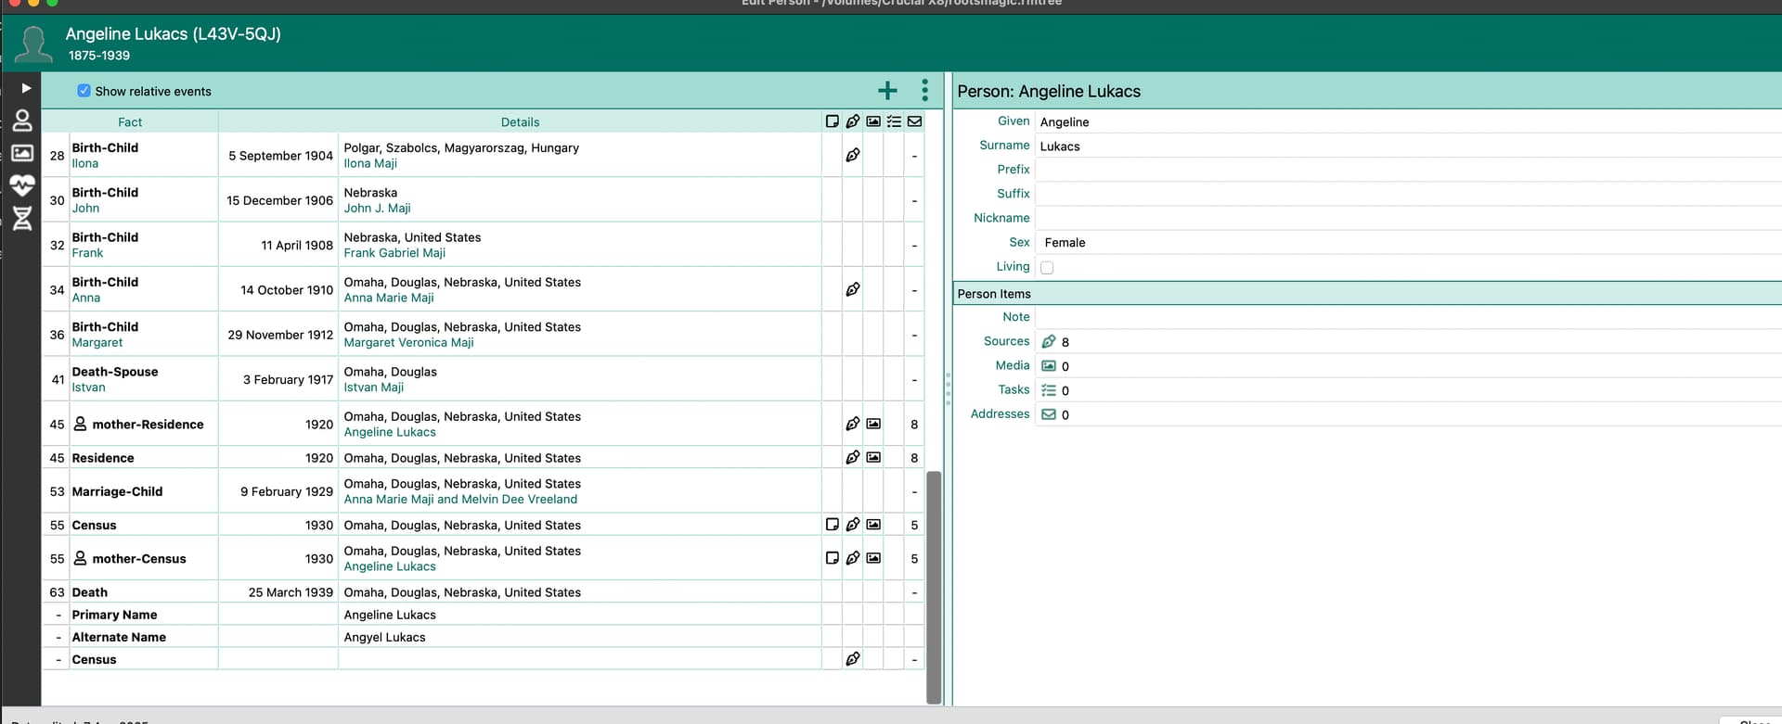
Task: Click media icon on 1920 Residence row
Action: tap(873, 457)
